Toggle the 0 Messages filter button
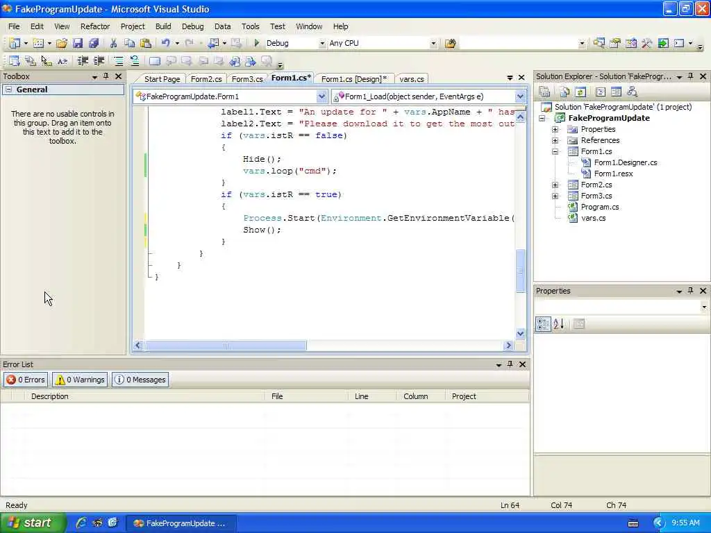This screenshot has width=711, height=533. click(x=140, y=380)
